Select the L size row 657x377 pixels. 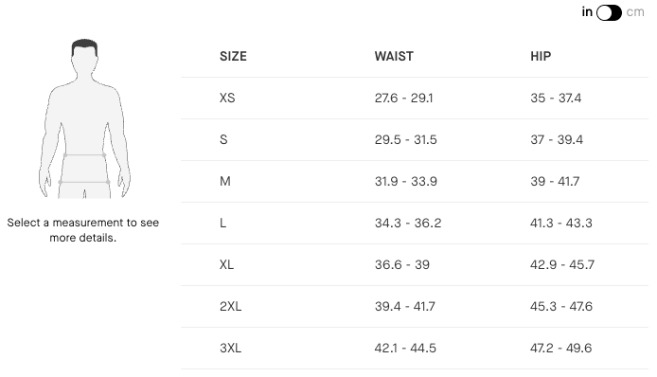tap(415, 224)
